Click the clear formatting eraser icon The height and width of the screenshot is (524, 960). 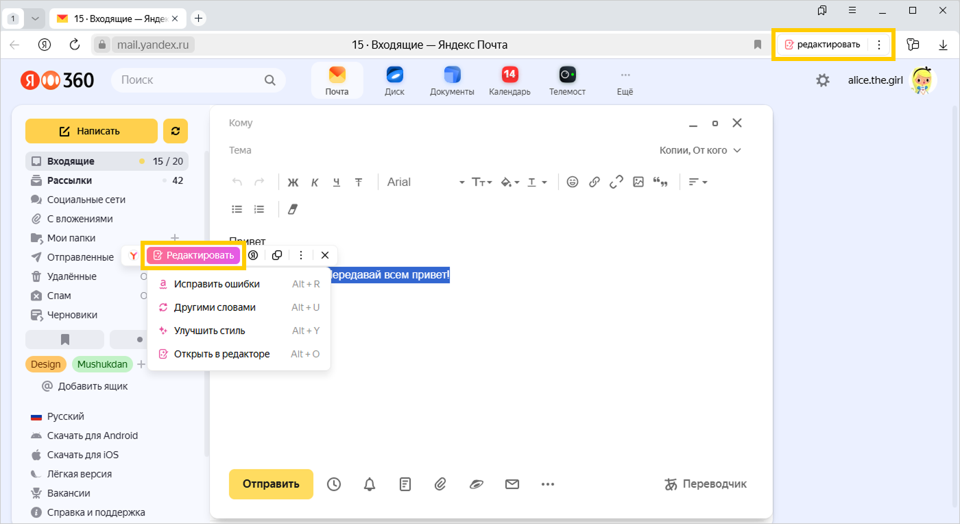pyautogui.click(x=293, y=209)
